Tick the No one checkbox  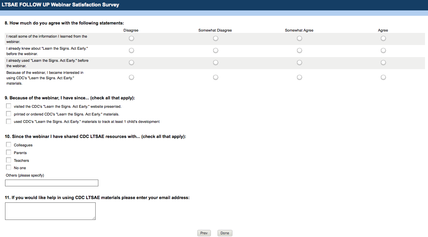[x=8, y=168]
